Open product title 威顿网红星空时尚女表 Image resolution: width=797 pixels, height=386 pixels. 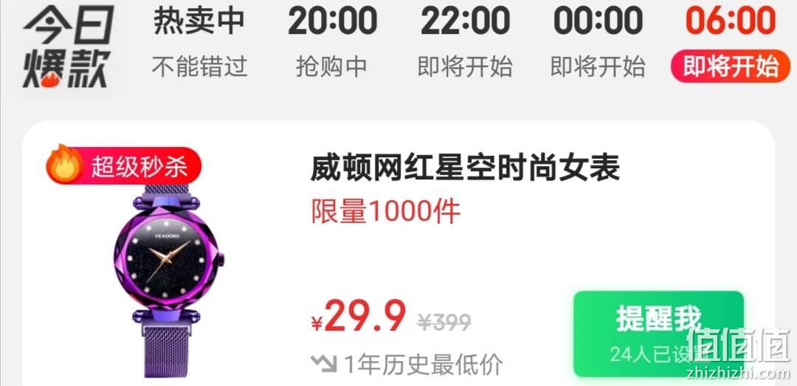[x=465, y=168]
